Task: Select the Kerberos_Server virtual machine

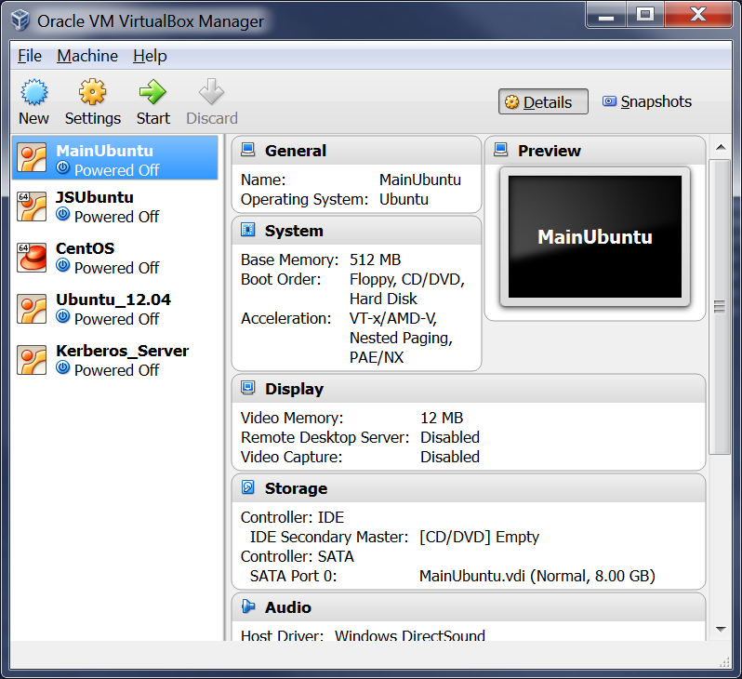Action: pos(115,360)
